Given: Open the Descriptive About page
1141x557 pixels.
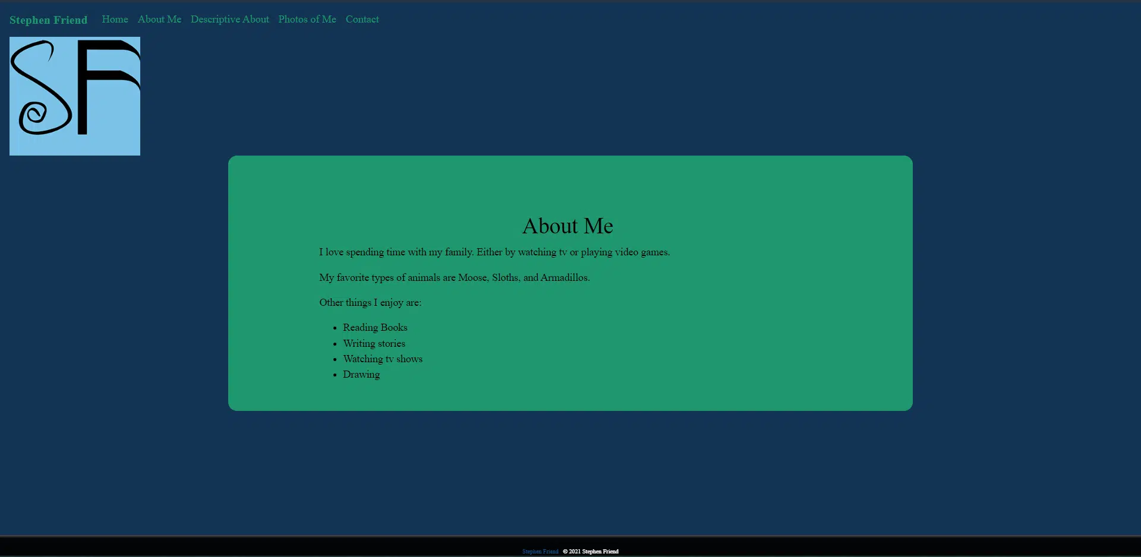Looking at the screenshot, I should [x=229, y=19].
